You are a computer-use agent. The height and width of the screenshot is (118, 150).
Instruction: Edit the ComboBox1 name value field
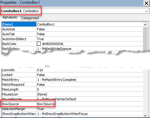90,24
